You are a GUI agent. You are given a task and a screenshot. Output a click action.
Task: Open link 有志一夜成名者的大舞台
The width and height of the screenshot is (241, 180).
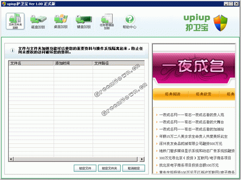coord(191,122)
